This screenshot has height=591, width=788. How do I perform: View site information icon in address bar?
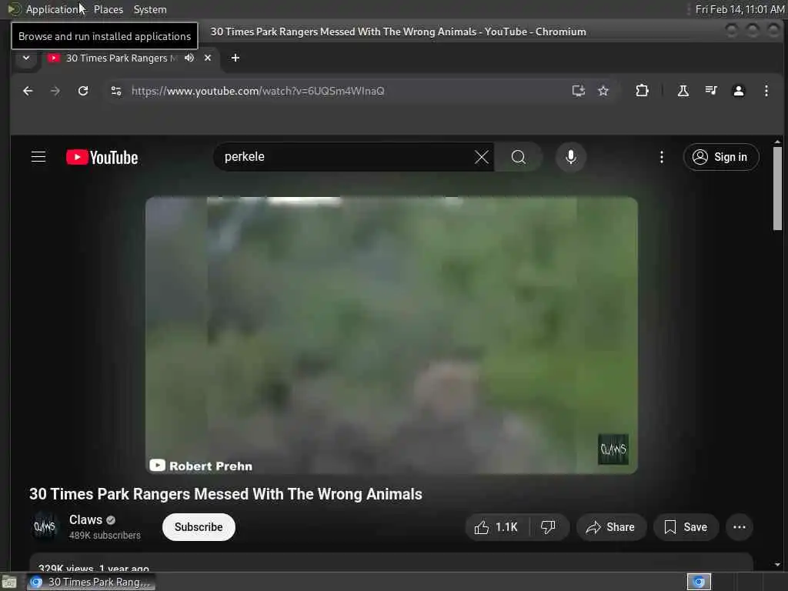[116, 91]
